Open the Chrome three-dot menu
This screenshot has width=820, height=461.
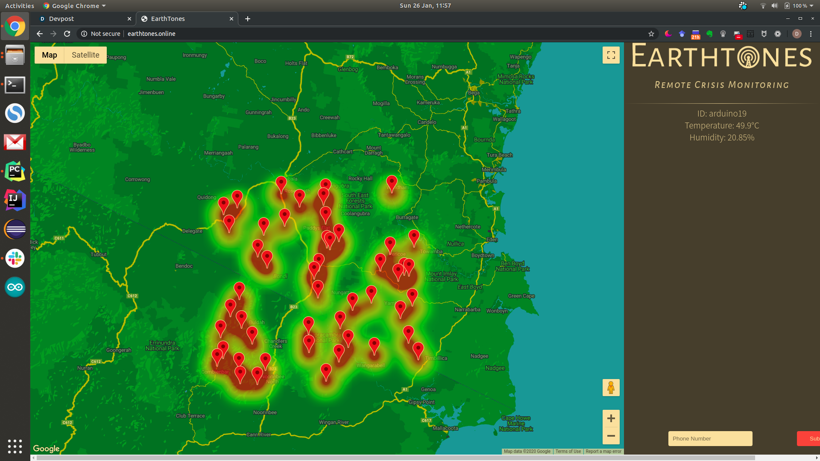point(811,34)
